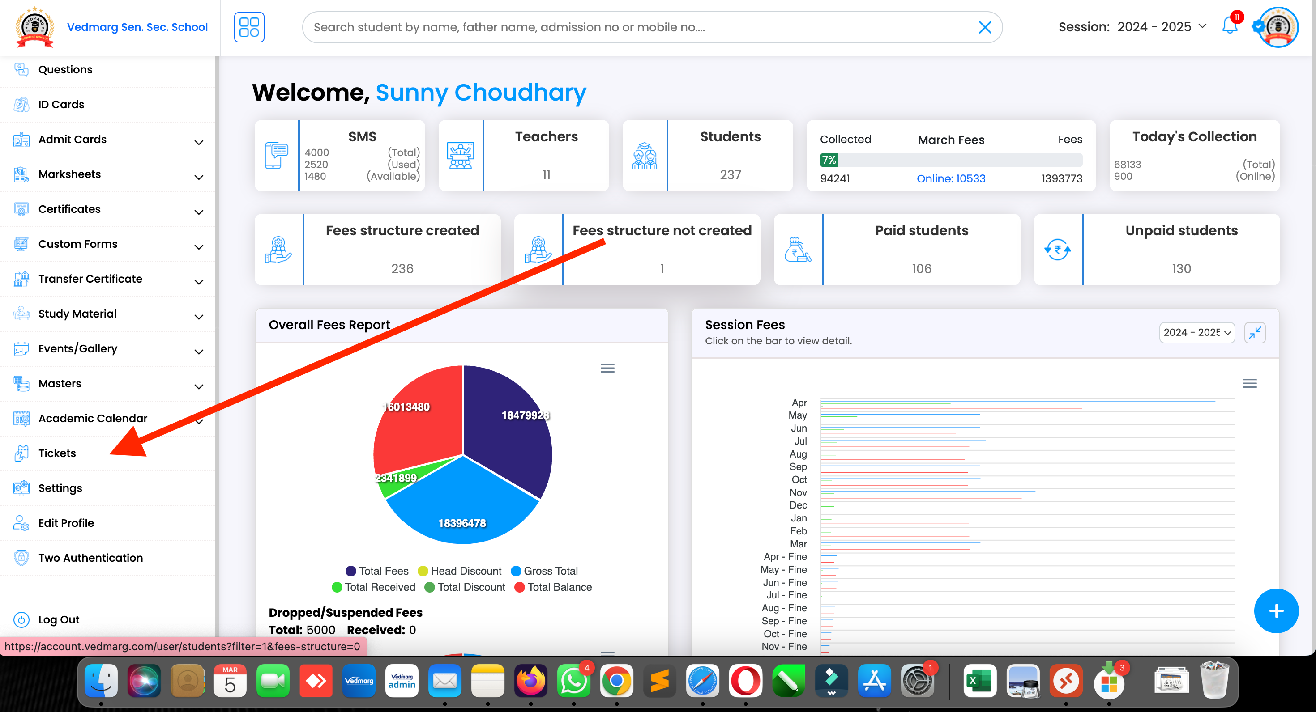Open Tickets in the sidebar
The height and width of the screenshot is (712, 1316).
57,453
